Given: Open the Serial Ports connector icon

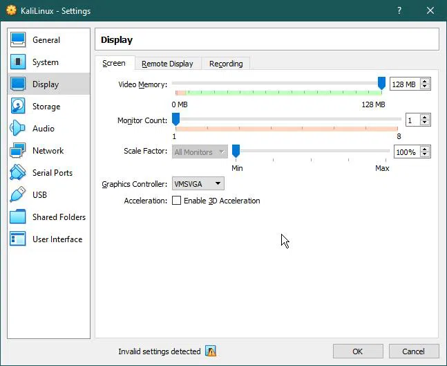Looking at the screenshot, I should coord(18,172).
